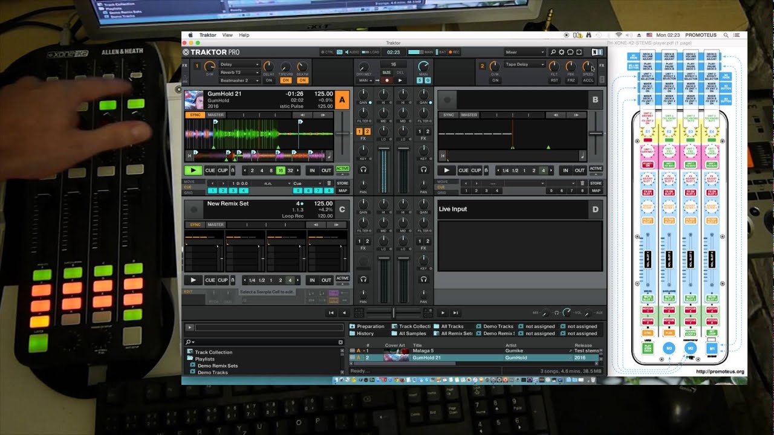The image size is (774, 435).
Task: Open the Traktor menu
Action: click(207, 35)
